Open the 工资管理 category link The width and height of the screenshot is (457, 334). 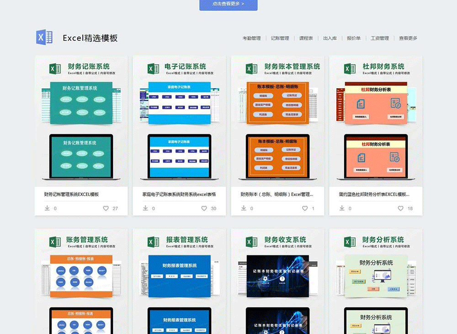point(380,38)
